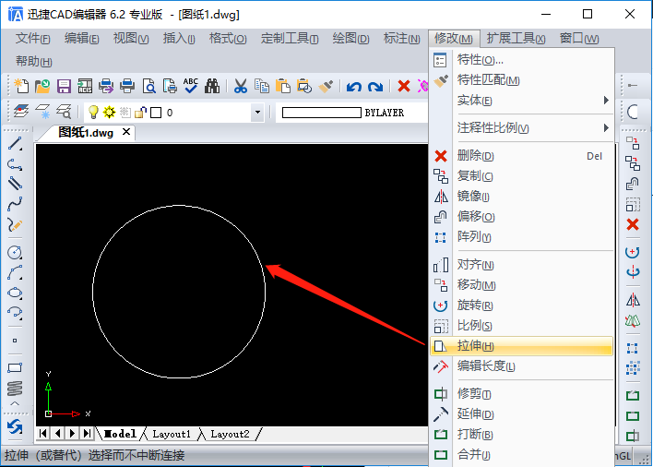Open the 绘图 menu

click(x=350, y=39)
